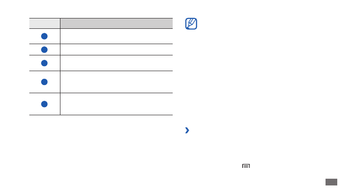
Task: Select the third row's empty description cell
Action: 116,63
